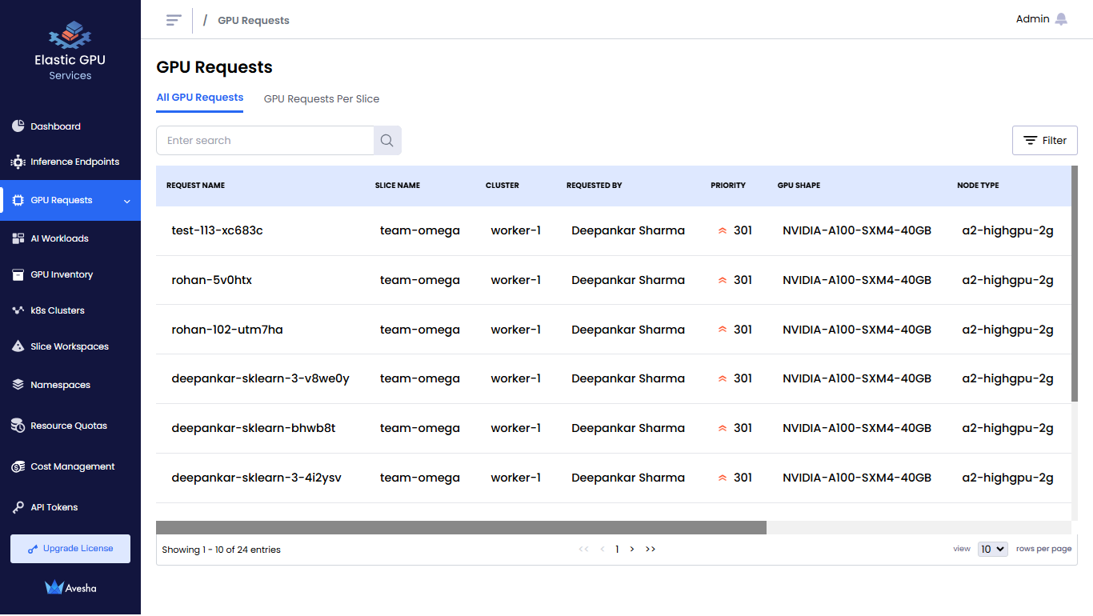Screen dimensions: 1093x616
Task: Expand the GPU Requests sidebar chevron
Action: pos(127,201)
